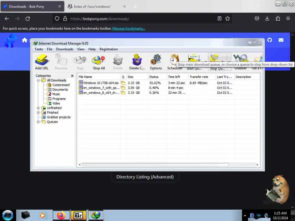The width and height of the screenshot is (295, 221).
Task: Reload the page in Firefox
Action: pos(28,19)
